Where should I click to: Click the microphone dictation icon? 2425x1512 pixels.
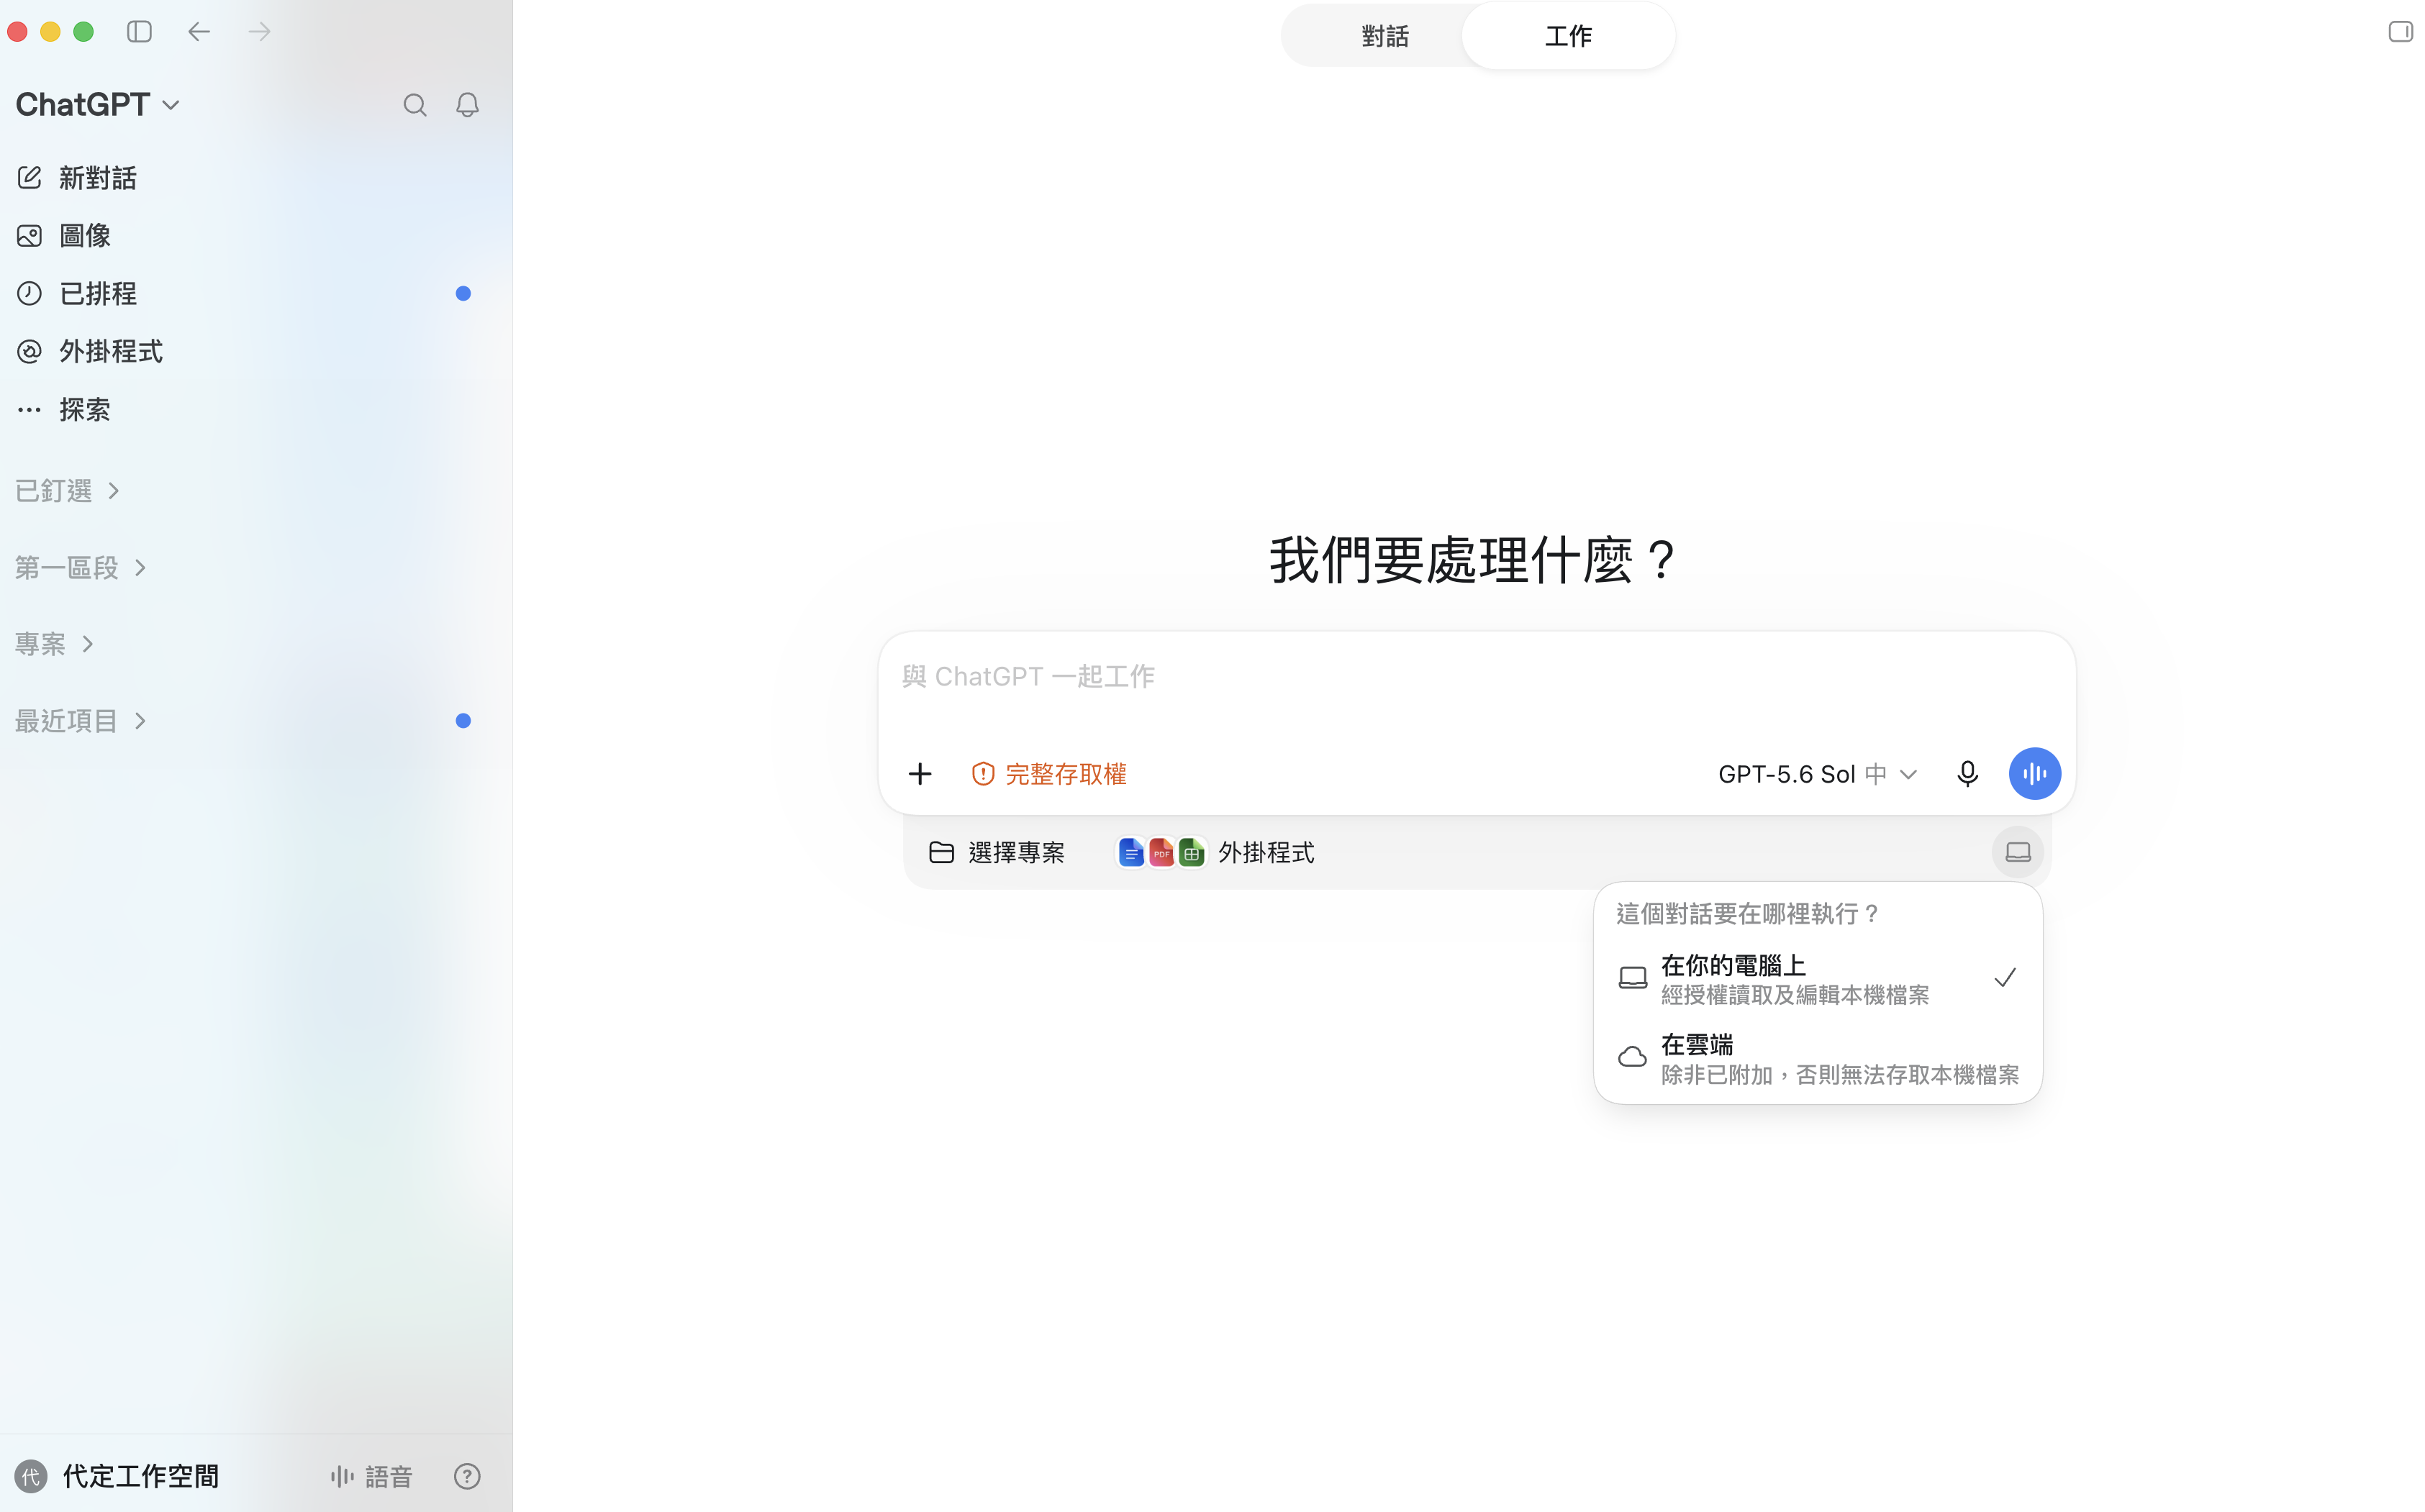[1967, 774]
